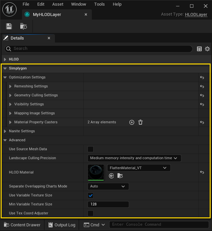Enable Use Tex Coord Adjuster checkbox
The image size is (212, 231).
click(91, 213)
